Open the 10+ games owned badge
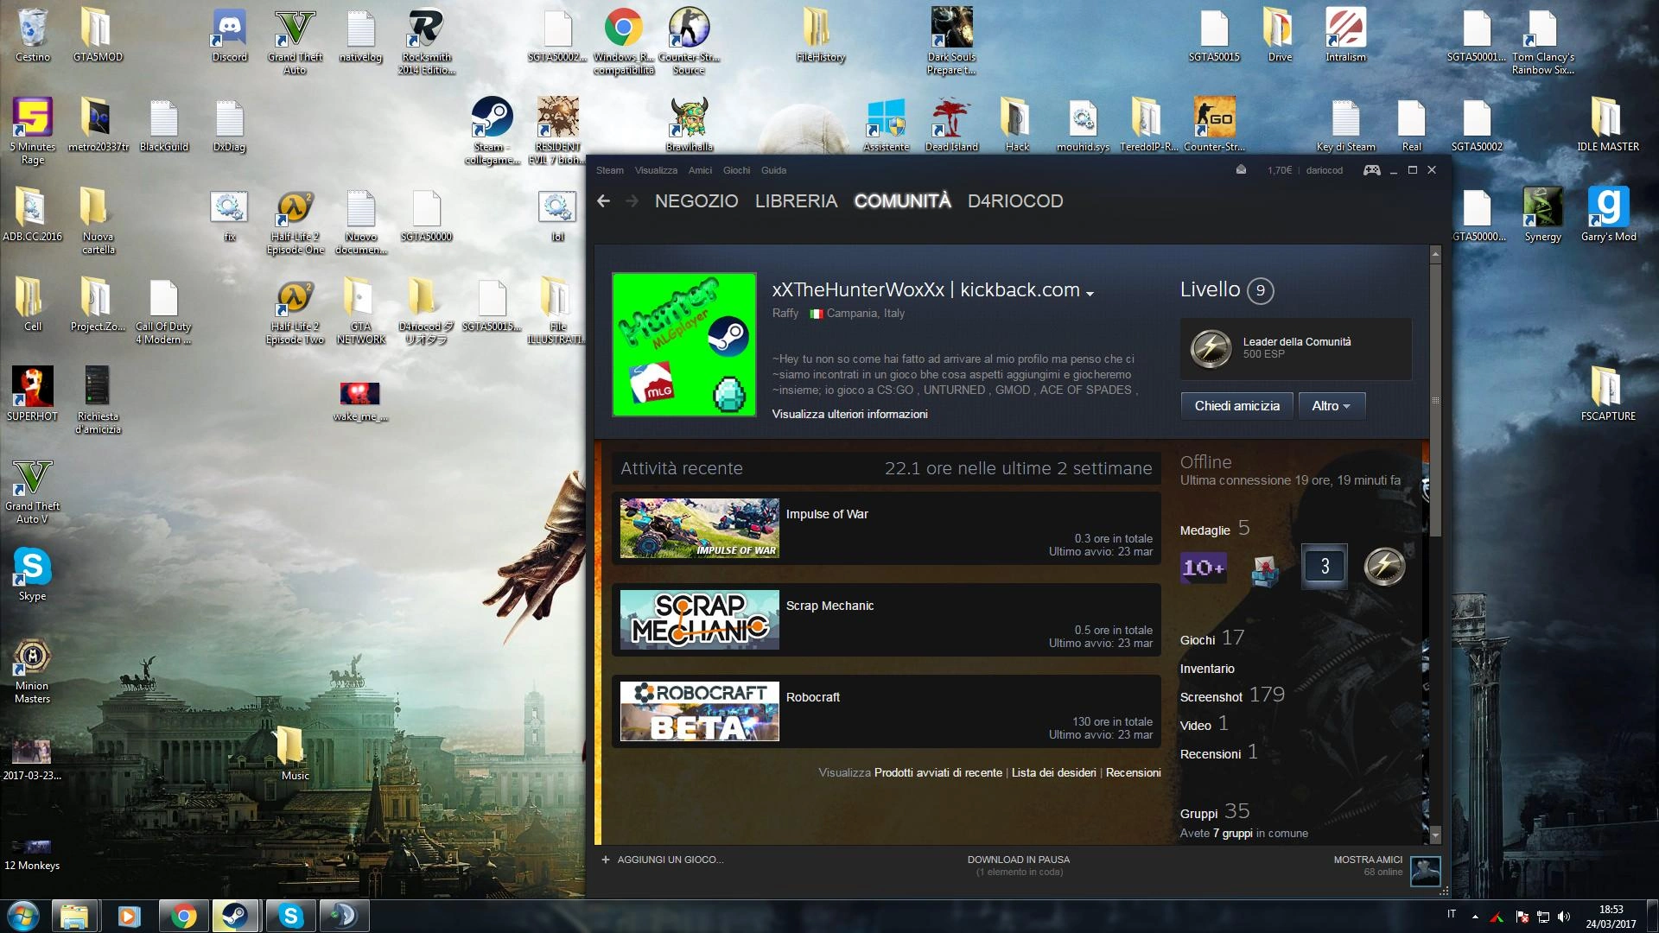 point(1204,568)
